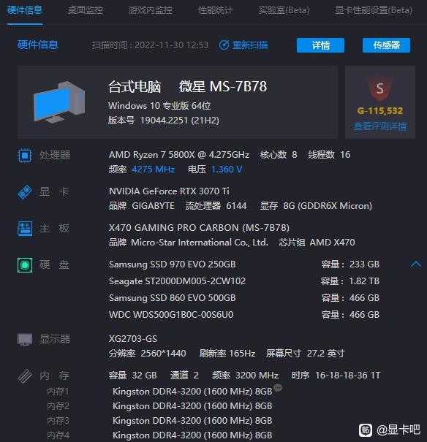Click the XG2703-GS monitor name

coord(133,338)
